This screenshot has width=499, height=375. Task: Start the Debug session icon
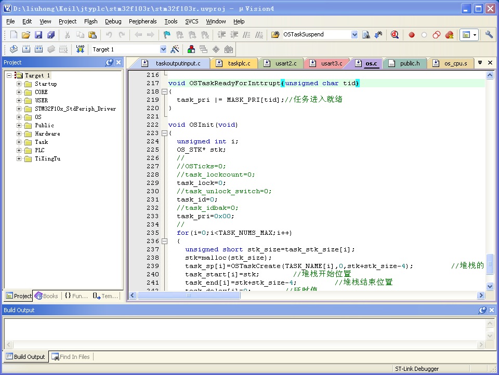395,34
